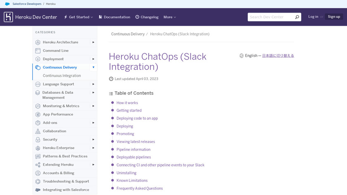Viewport: 347px width, 195px height.
Task: Click the Continuous Delivery category icon
Action: (38, 67)
